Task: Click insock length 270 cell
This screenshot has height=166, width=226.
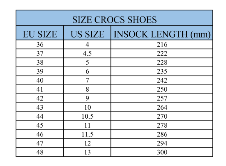Action: click(x=162, y=116)
